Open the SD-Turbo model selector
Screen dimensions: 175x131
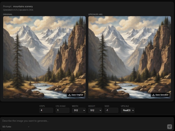(16, 127)
